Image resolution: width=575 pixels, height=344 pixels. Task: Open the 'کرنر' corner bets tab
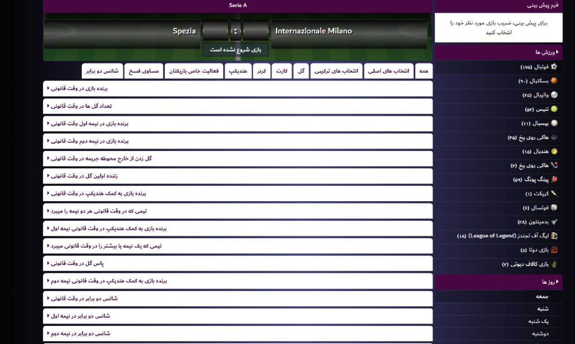pyautogui.click(x=262, y=71)
